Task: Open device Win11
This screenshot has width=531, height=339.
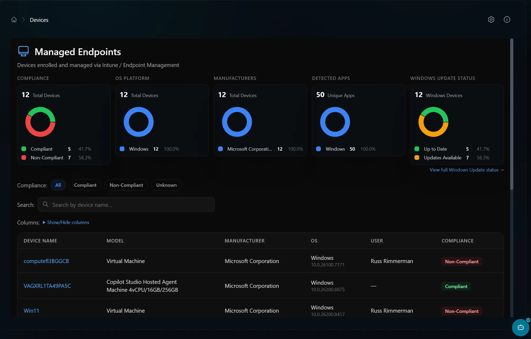Action: (31, 311)
